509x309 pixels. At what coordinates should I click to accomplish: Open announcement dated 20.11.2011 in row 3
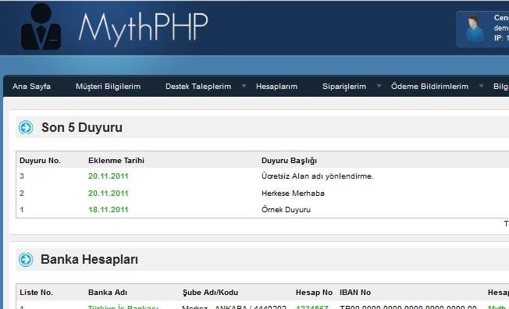[108, 176]
